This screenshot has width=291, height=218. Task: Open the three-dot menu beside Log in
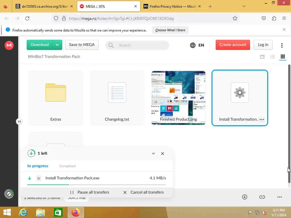coord(282,45)
